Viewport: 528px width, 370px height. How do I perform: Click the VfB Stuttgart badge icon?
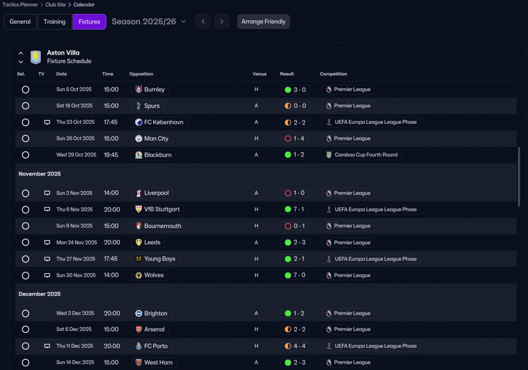click(x=139, y=209)
